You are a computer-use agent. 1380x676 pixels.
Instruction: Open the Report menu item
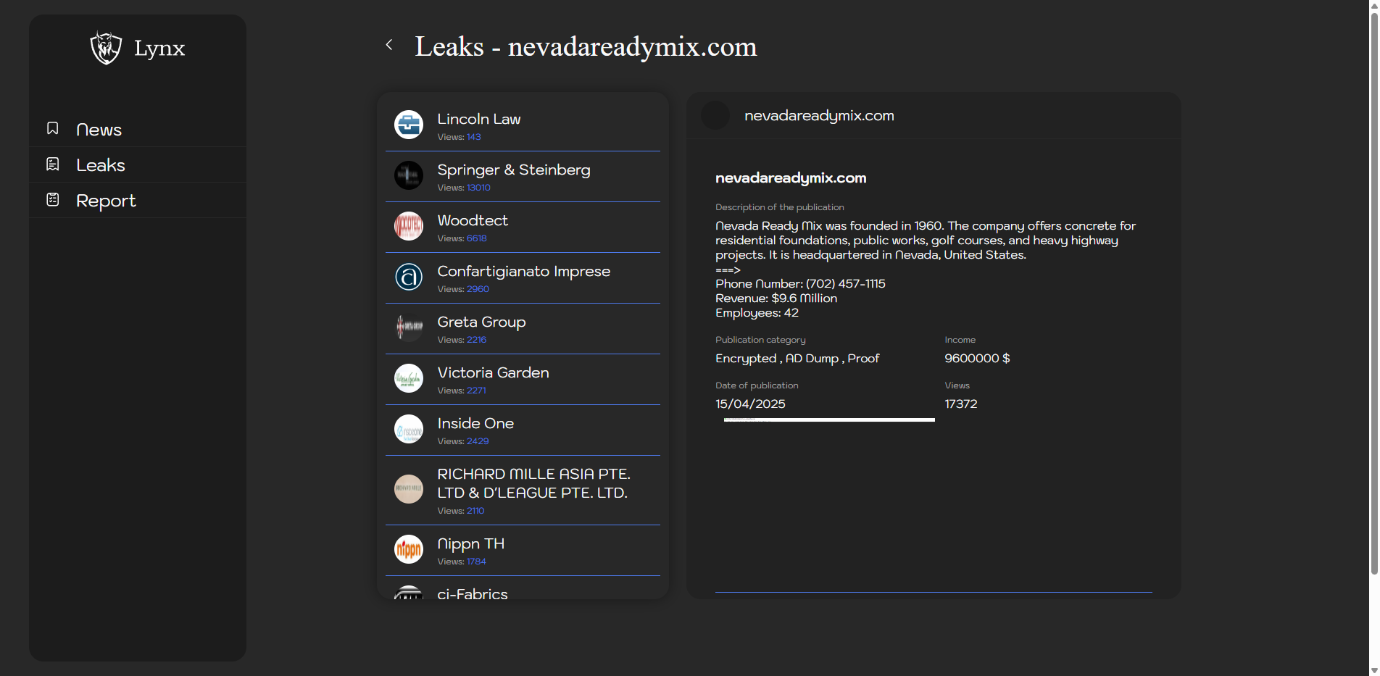coord(106,201)
